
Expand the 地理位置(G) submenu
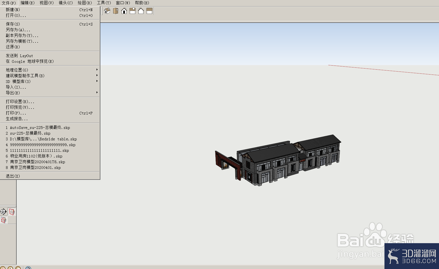(x=50, y=70)
